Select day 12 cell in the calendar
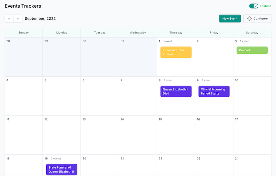The image size is (276, 176). pyautogui.click(x=62, y=135)
